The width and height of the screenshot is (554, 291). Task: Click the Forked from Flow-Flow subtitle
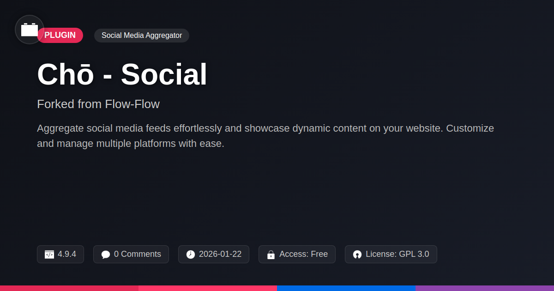click(x=98, y=104)
